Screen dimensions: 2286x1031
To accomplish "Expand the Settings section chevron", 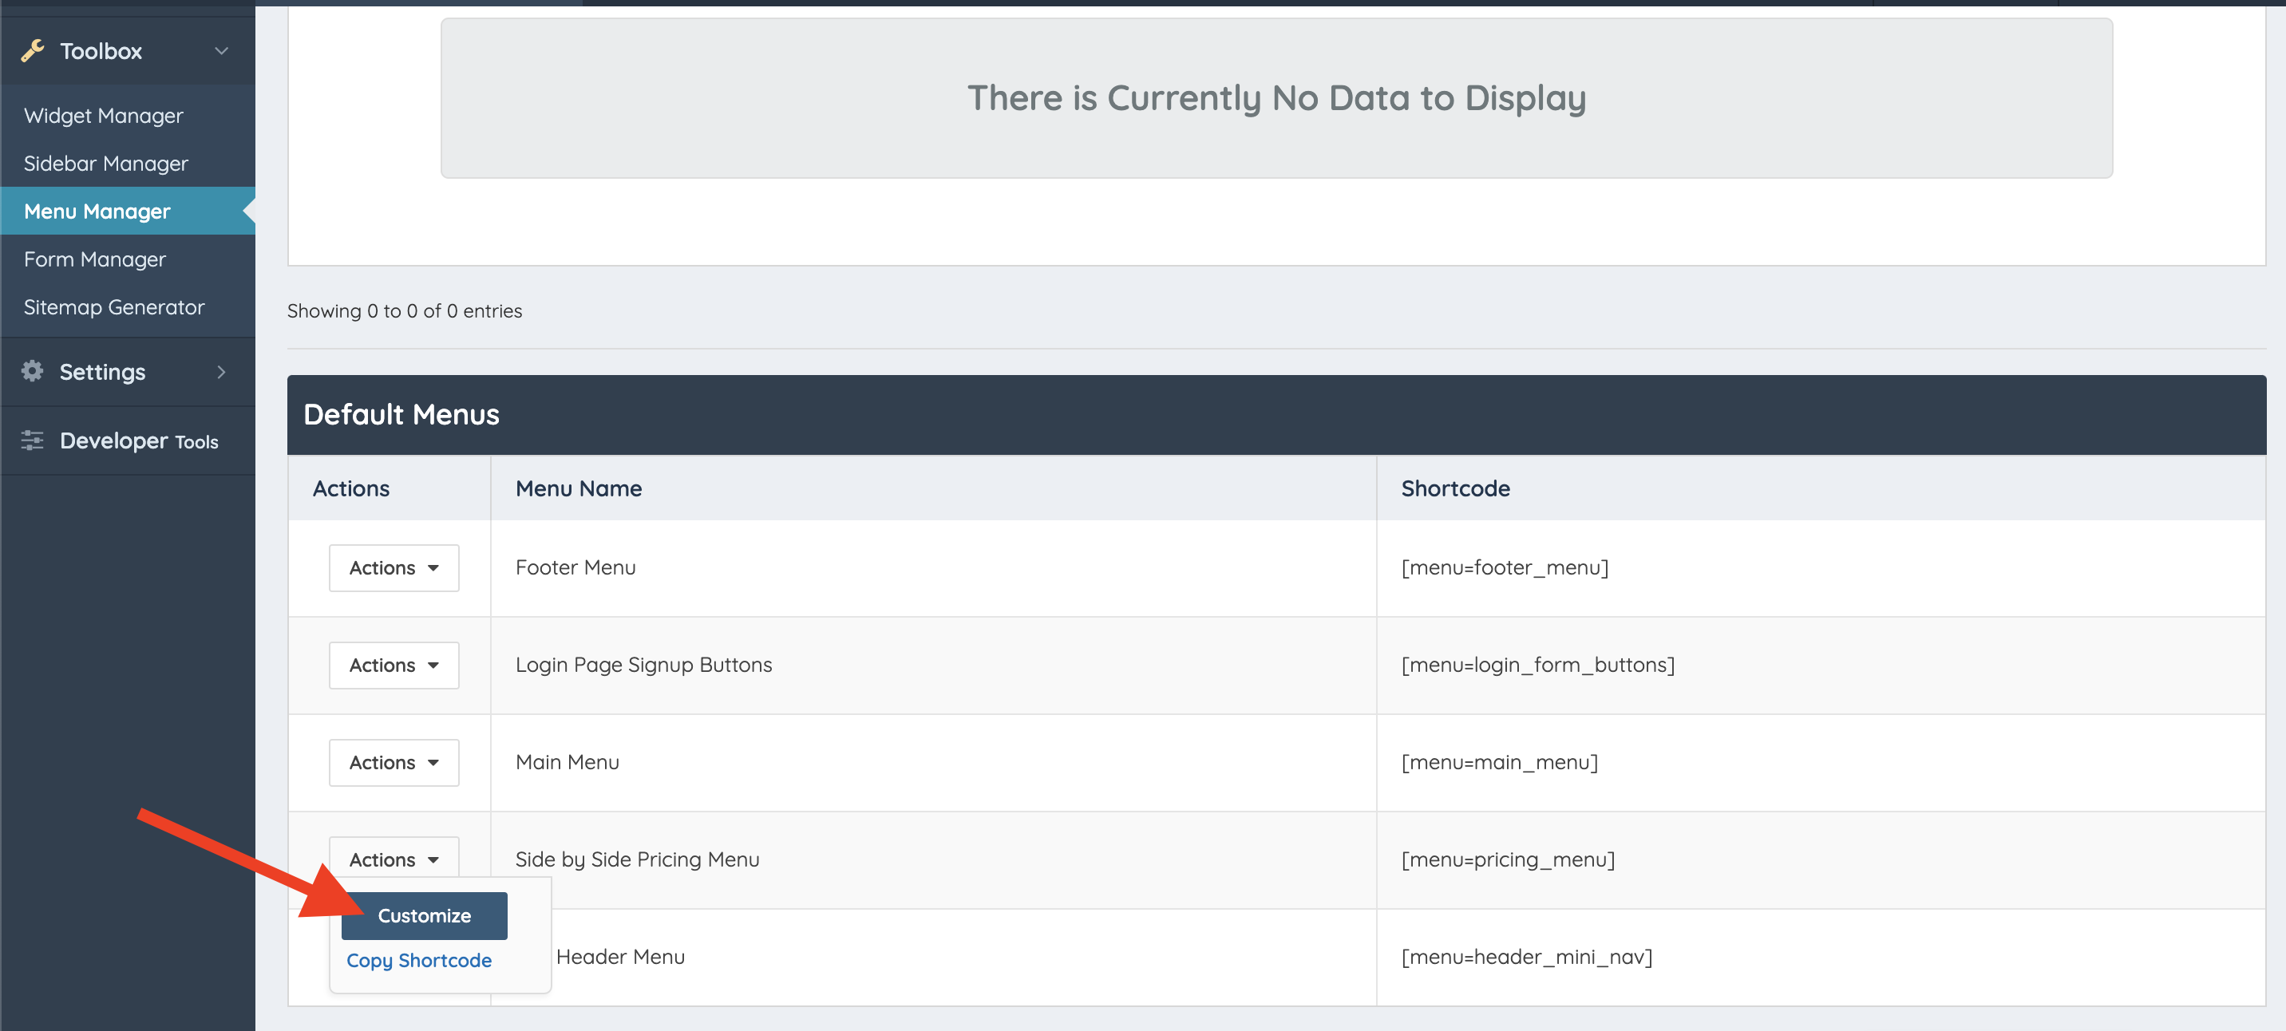I will (x=222, y=372).
